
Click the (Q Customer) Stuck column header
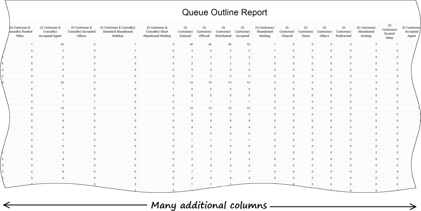pos(306,32)
